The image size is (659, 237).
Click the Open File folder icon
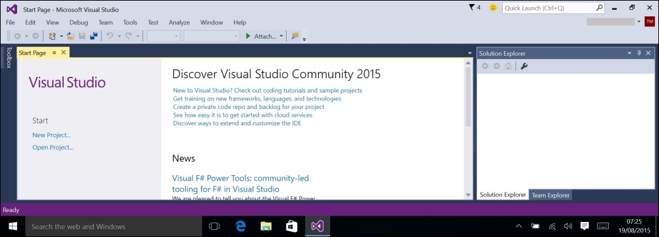click(x=71, y=36)
